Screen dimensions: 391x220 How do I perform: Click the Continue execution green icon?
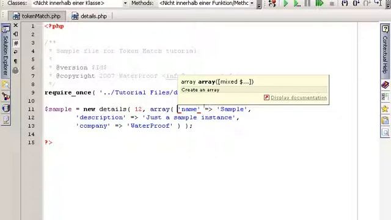[x=319, y=3]
